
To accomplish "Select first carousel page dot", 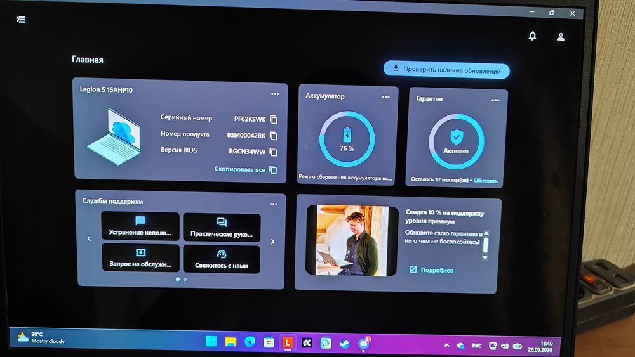I will coord(178,279).
